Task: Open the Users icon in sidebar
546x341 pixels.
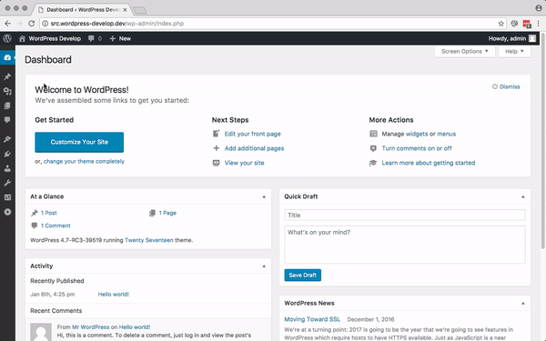Action: pos(7,168)
